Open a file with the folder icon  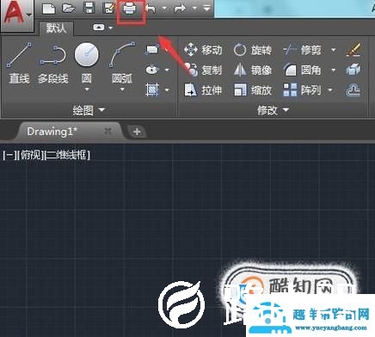pyautogui.click(x=69, y=8)
